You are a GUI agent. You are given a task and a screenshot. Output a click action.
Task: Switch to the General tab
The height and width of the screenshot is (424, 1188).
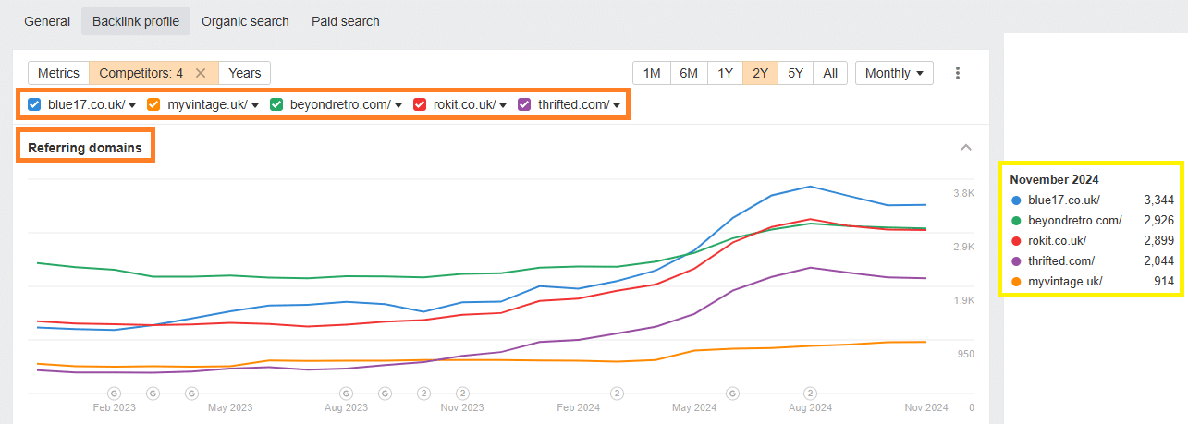47,20
